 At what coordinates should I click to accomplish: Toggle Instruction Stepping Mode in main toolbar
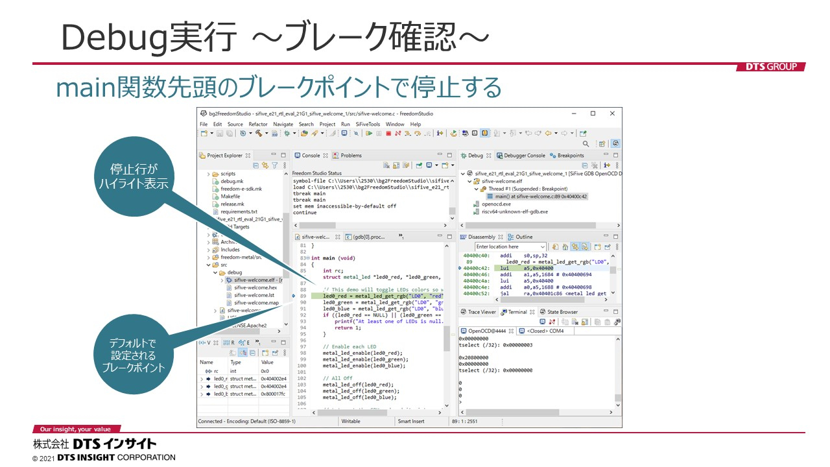pyautogui.click(x=440, y=133)
